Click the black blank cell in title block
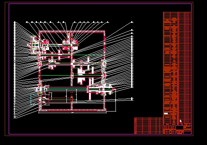 [x=180, y=128]
